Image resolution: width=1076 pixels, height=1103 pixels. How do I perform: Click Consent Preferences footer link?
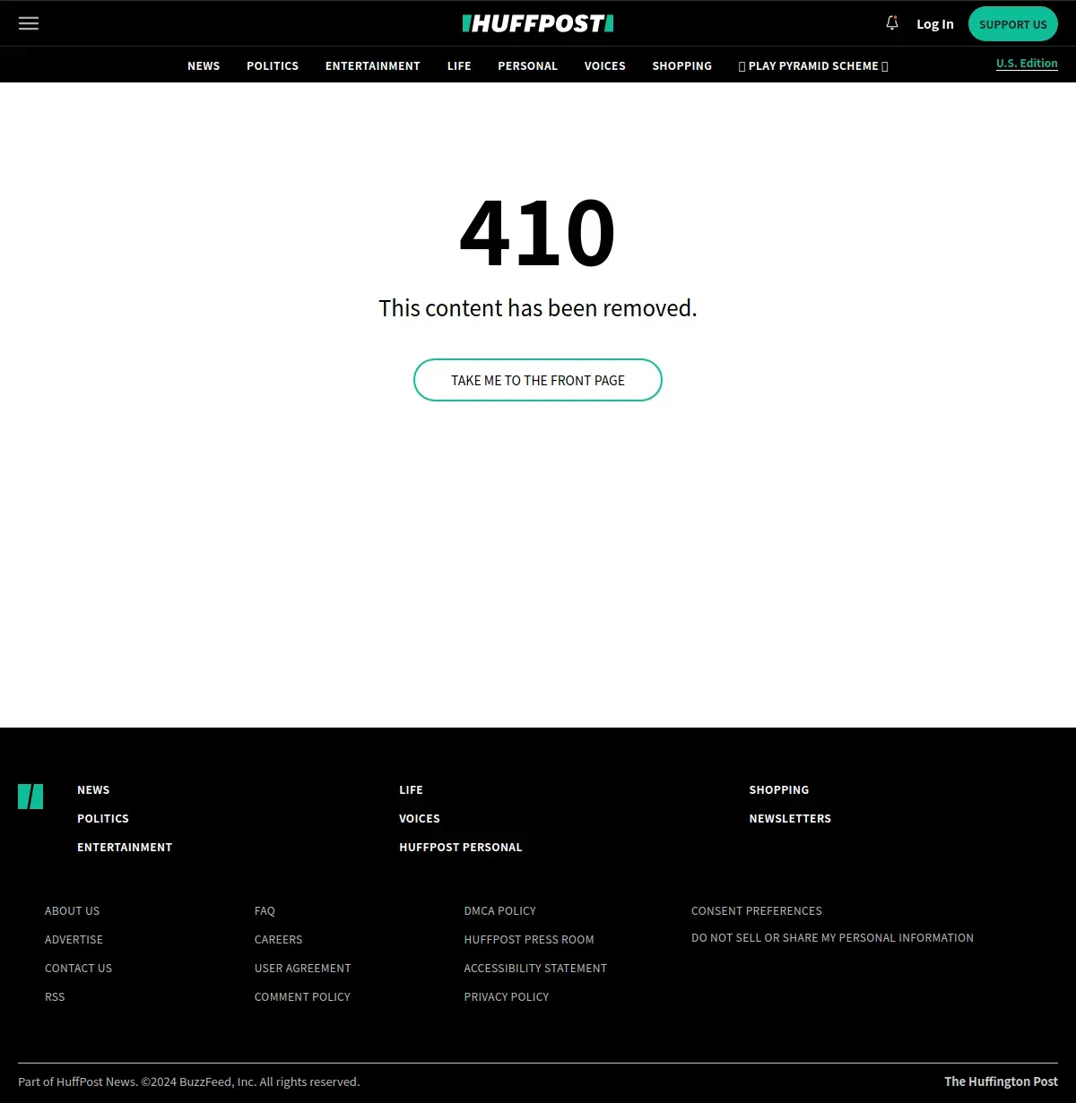point(757,910)
